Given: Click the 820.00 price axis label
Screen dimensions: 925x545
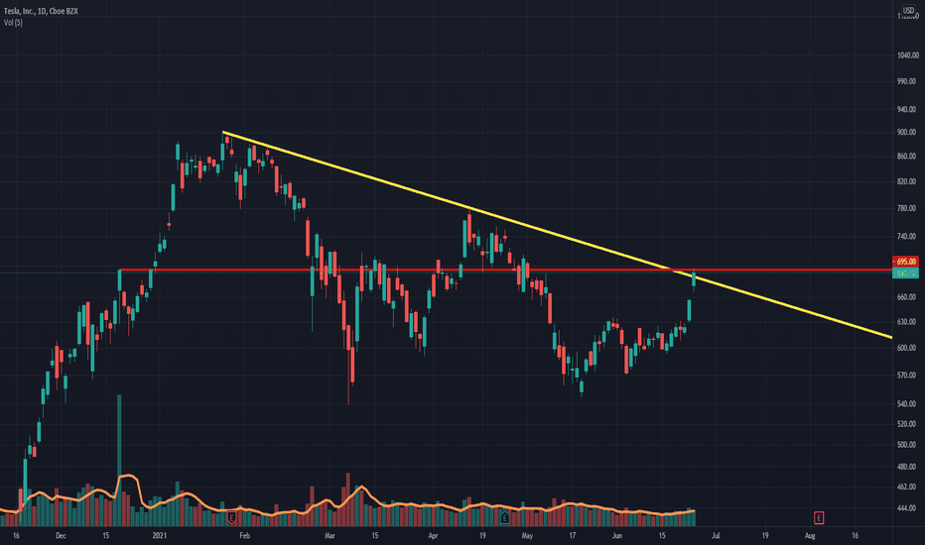Looking at the screenshot, I should click(x=907, y=182).
